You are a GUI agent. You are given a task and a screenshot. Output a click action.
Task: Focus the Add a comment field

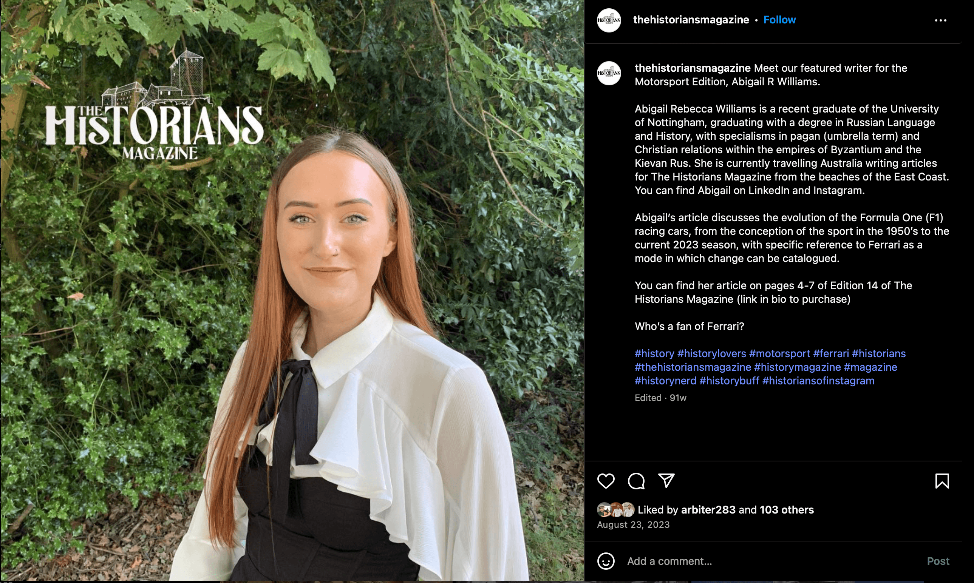[770, 561]
